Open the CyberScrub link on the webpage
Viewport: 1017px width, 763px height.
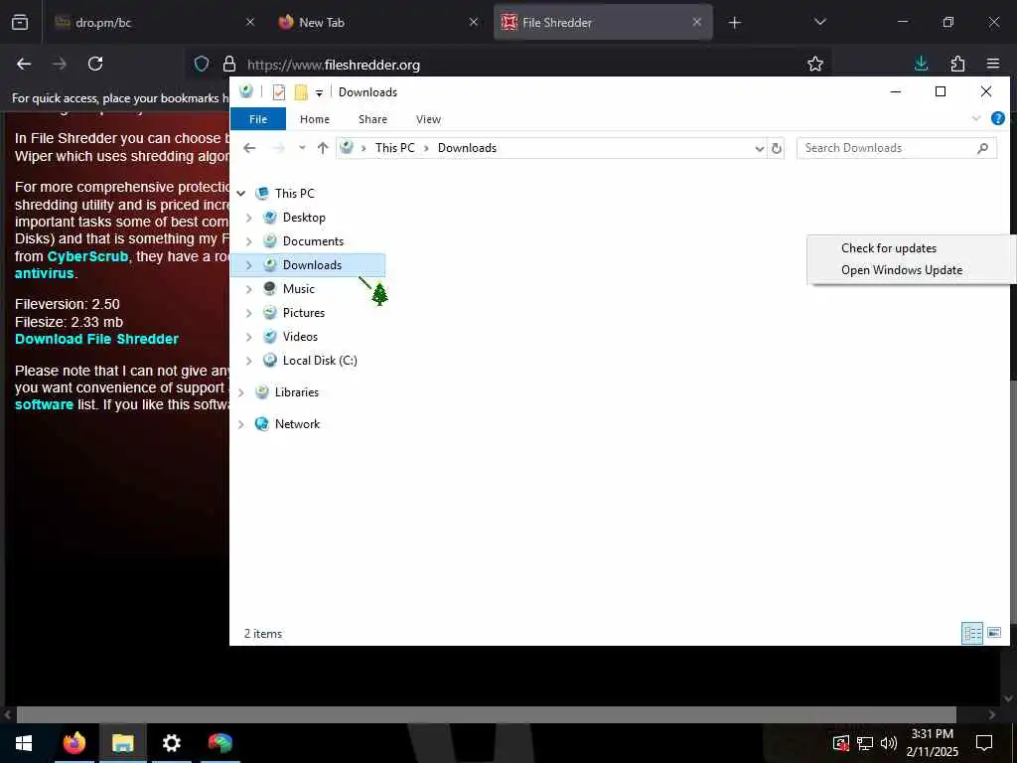coord(87,256)
